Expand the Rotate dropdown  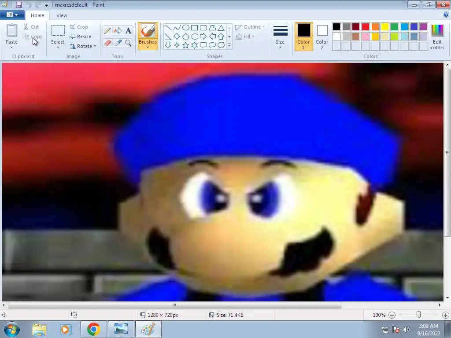(x=95, y=46)
